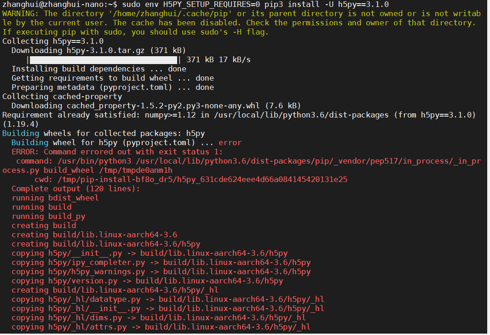Select the Installing build dependencies line
Screen dimensions: 490x335
tap(98, 69)
